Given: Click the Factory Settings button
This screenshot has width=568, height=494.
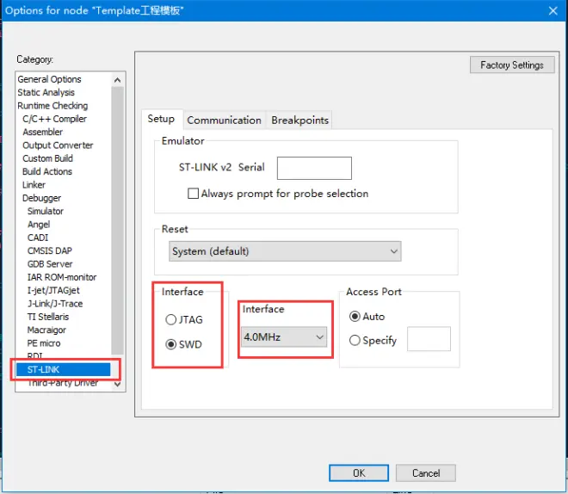Looking at the screenshot, I should 512,65.
